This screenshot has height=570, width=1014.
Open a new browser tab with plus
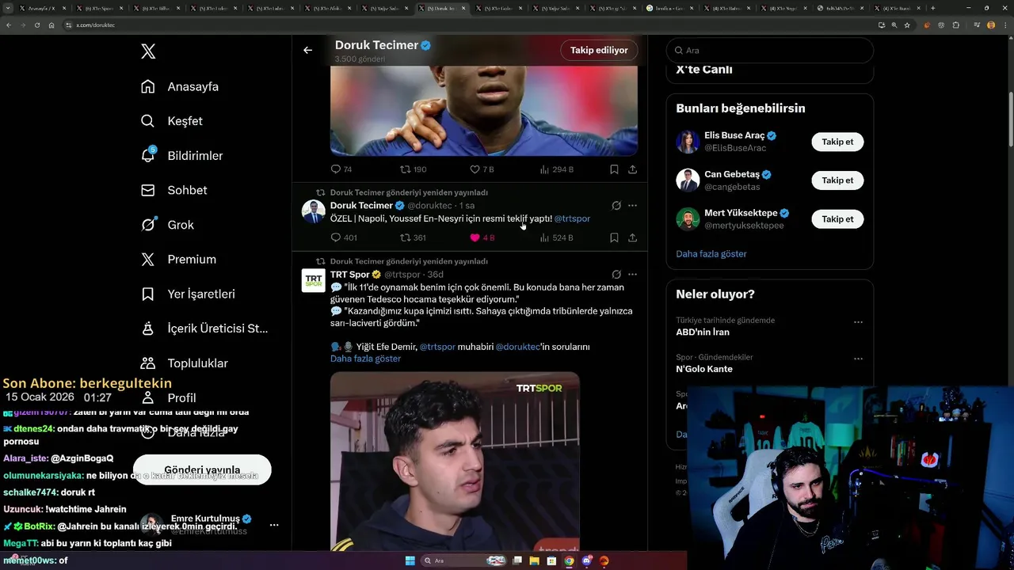point(932,8)
